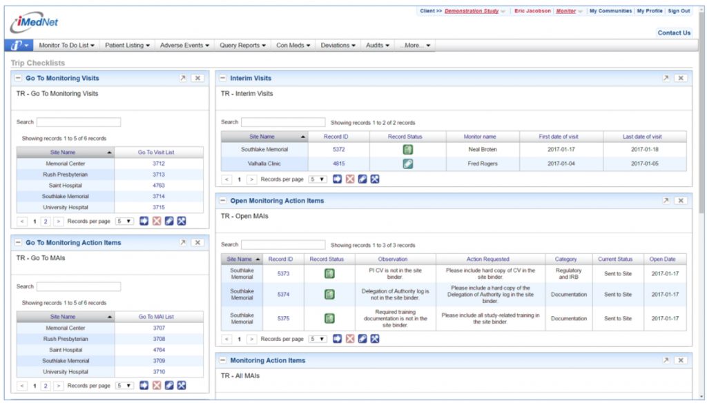Click the Search field in Open Monitoring Action Items
Viewport: 707px width, 403px height.
283,245
